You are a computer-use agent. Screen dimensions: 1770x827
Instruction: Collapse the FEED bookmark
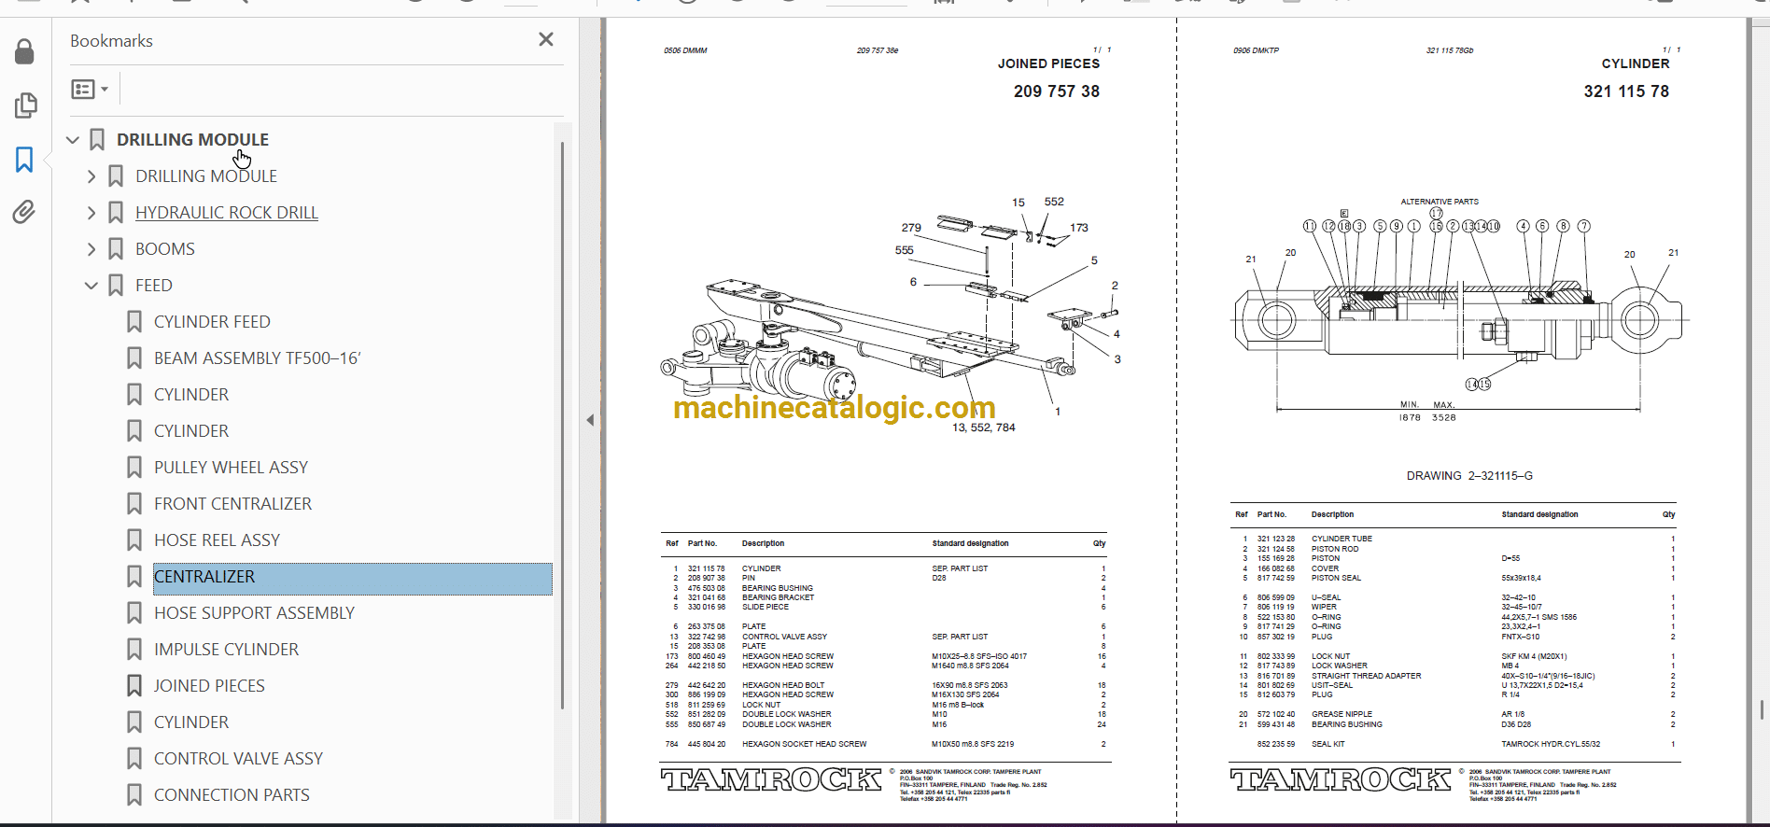[91, 286]
